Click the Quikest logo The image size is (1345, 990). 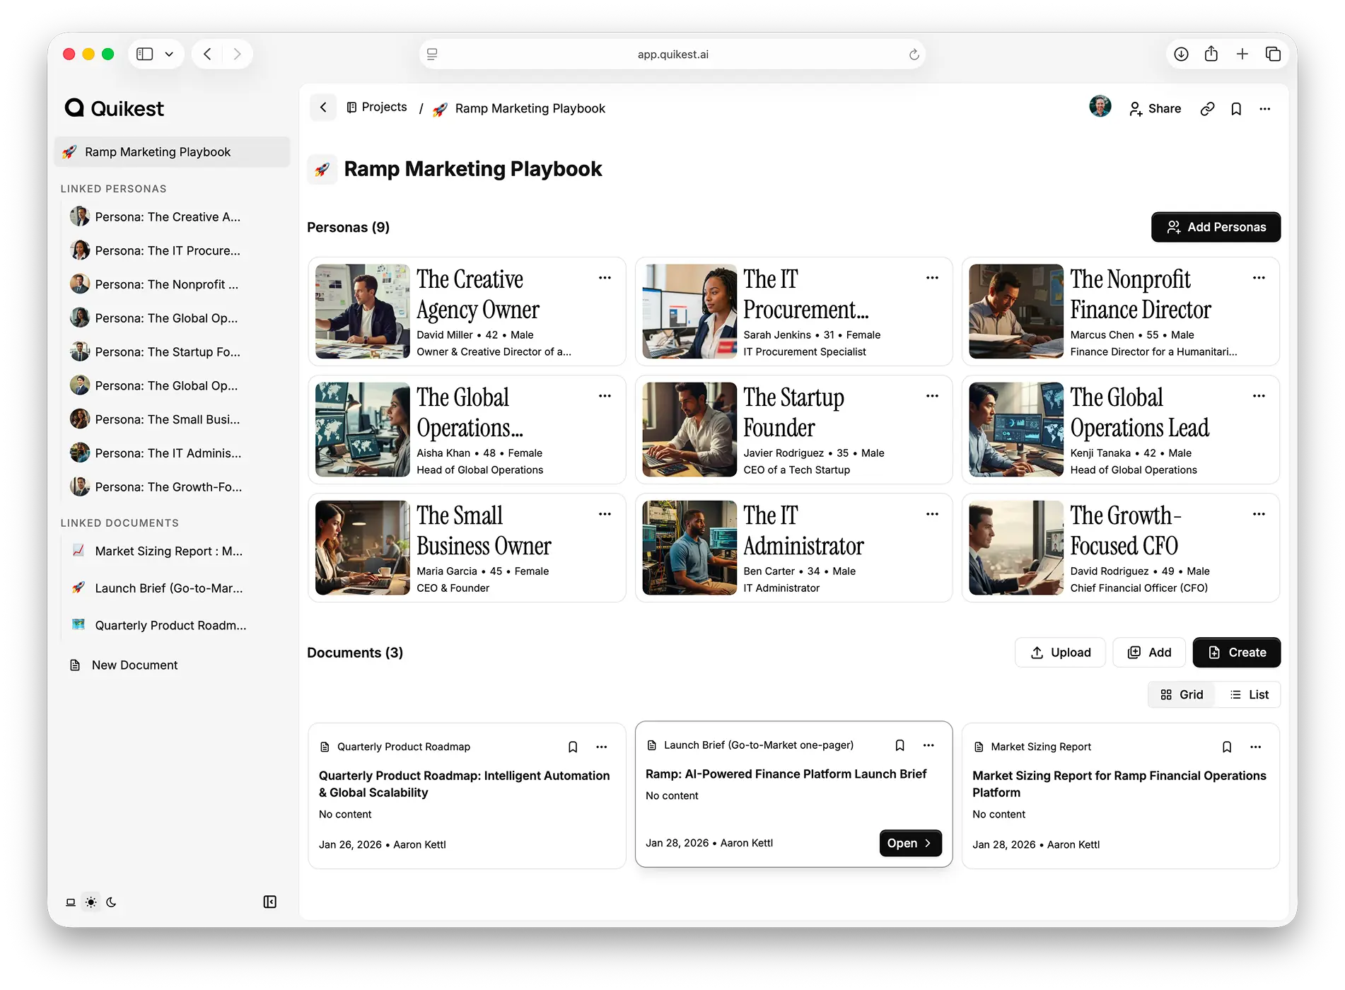click(114, 108)
